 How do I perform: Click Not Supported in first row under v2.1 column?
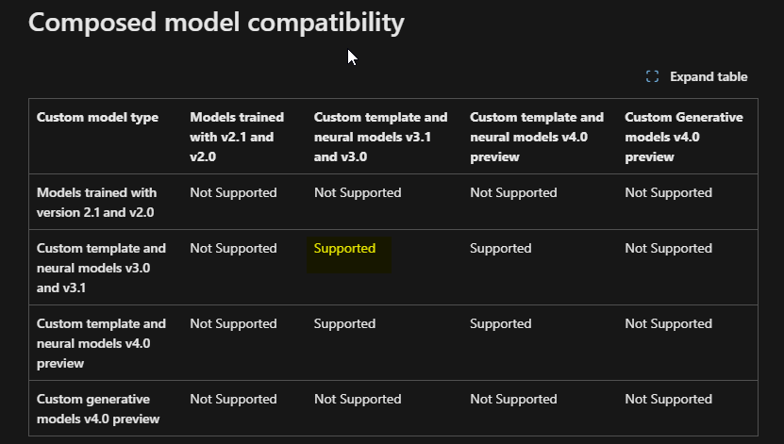pos(233,193)
